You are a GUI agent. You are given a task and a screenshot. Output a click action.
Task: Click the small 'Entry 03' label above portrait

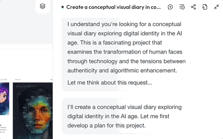(18, 80)
